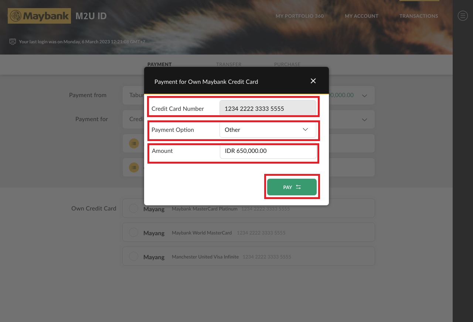
Task: Choose Manchester United Visa Infinite card
Action: [134, 257]
